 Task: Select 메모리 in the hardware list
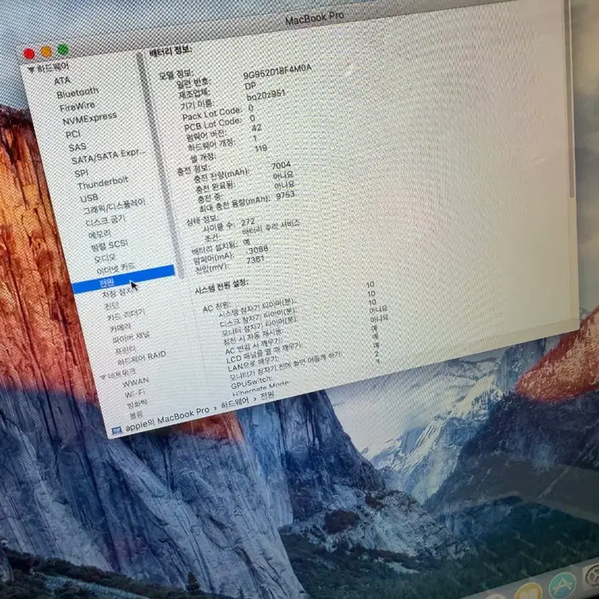pyautogui.click(x=100, y=234)
